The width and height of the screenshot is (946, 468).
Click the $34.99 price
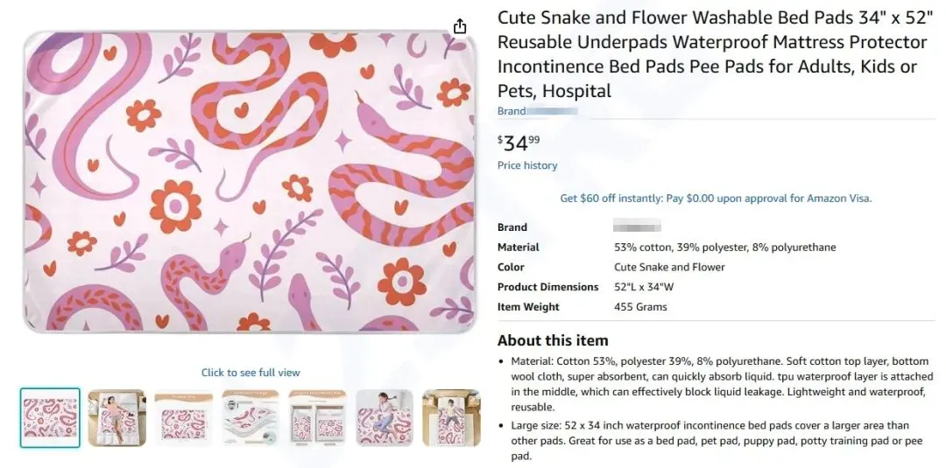[519, 142]
